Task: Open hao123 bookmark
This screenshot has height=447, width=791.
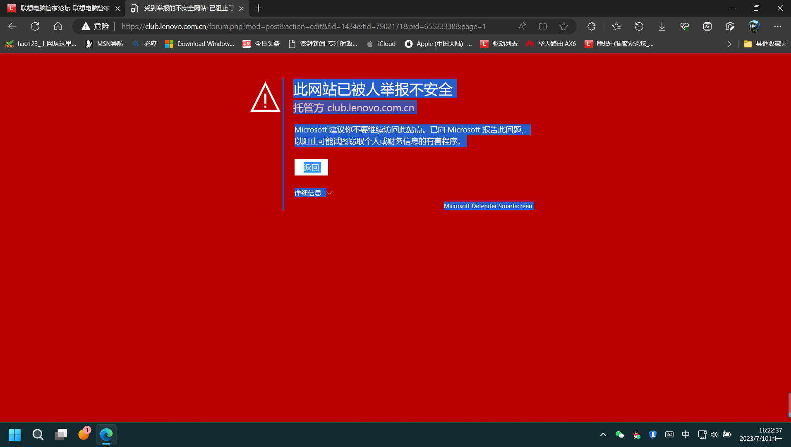Action: pos(41,44)
